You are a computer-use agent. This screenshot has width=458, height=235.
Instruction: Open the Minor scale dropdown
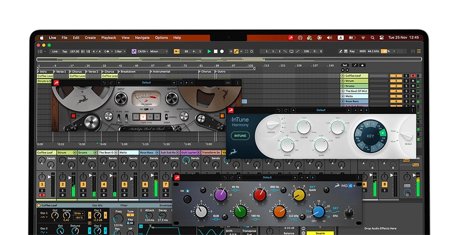159,51
